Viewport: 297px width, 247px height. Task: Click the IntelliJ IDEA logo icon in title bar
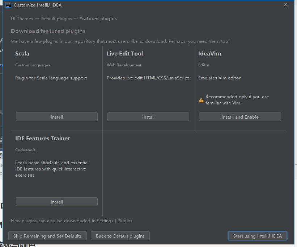[x=8, y=5]
